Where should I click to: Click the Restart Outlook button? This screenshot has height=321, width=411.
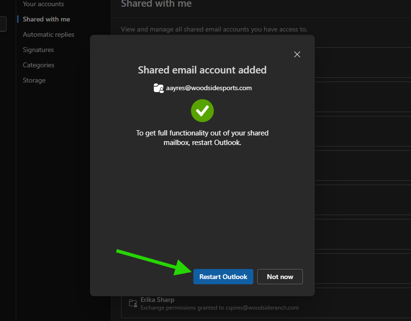[x=223, y=277]
